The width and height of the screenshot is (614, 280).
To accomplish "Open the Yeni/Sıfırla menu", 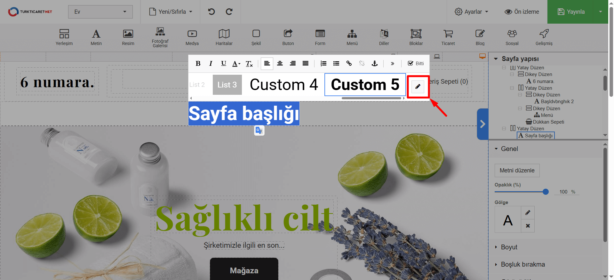I will 171,12.
